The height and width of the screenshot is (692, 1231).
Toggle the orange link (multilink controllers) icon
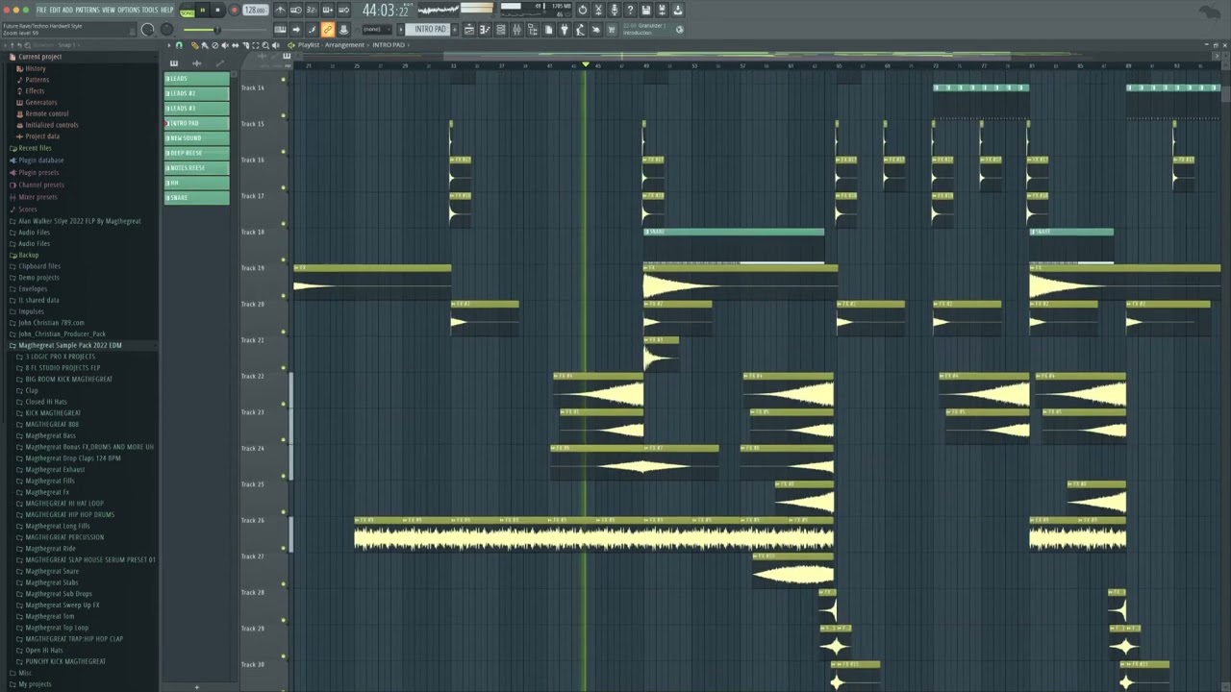point(328,29)
